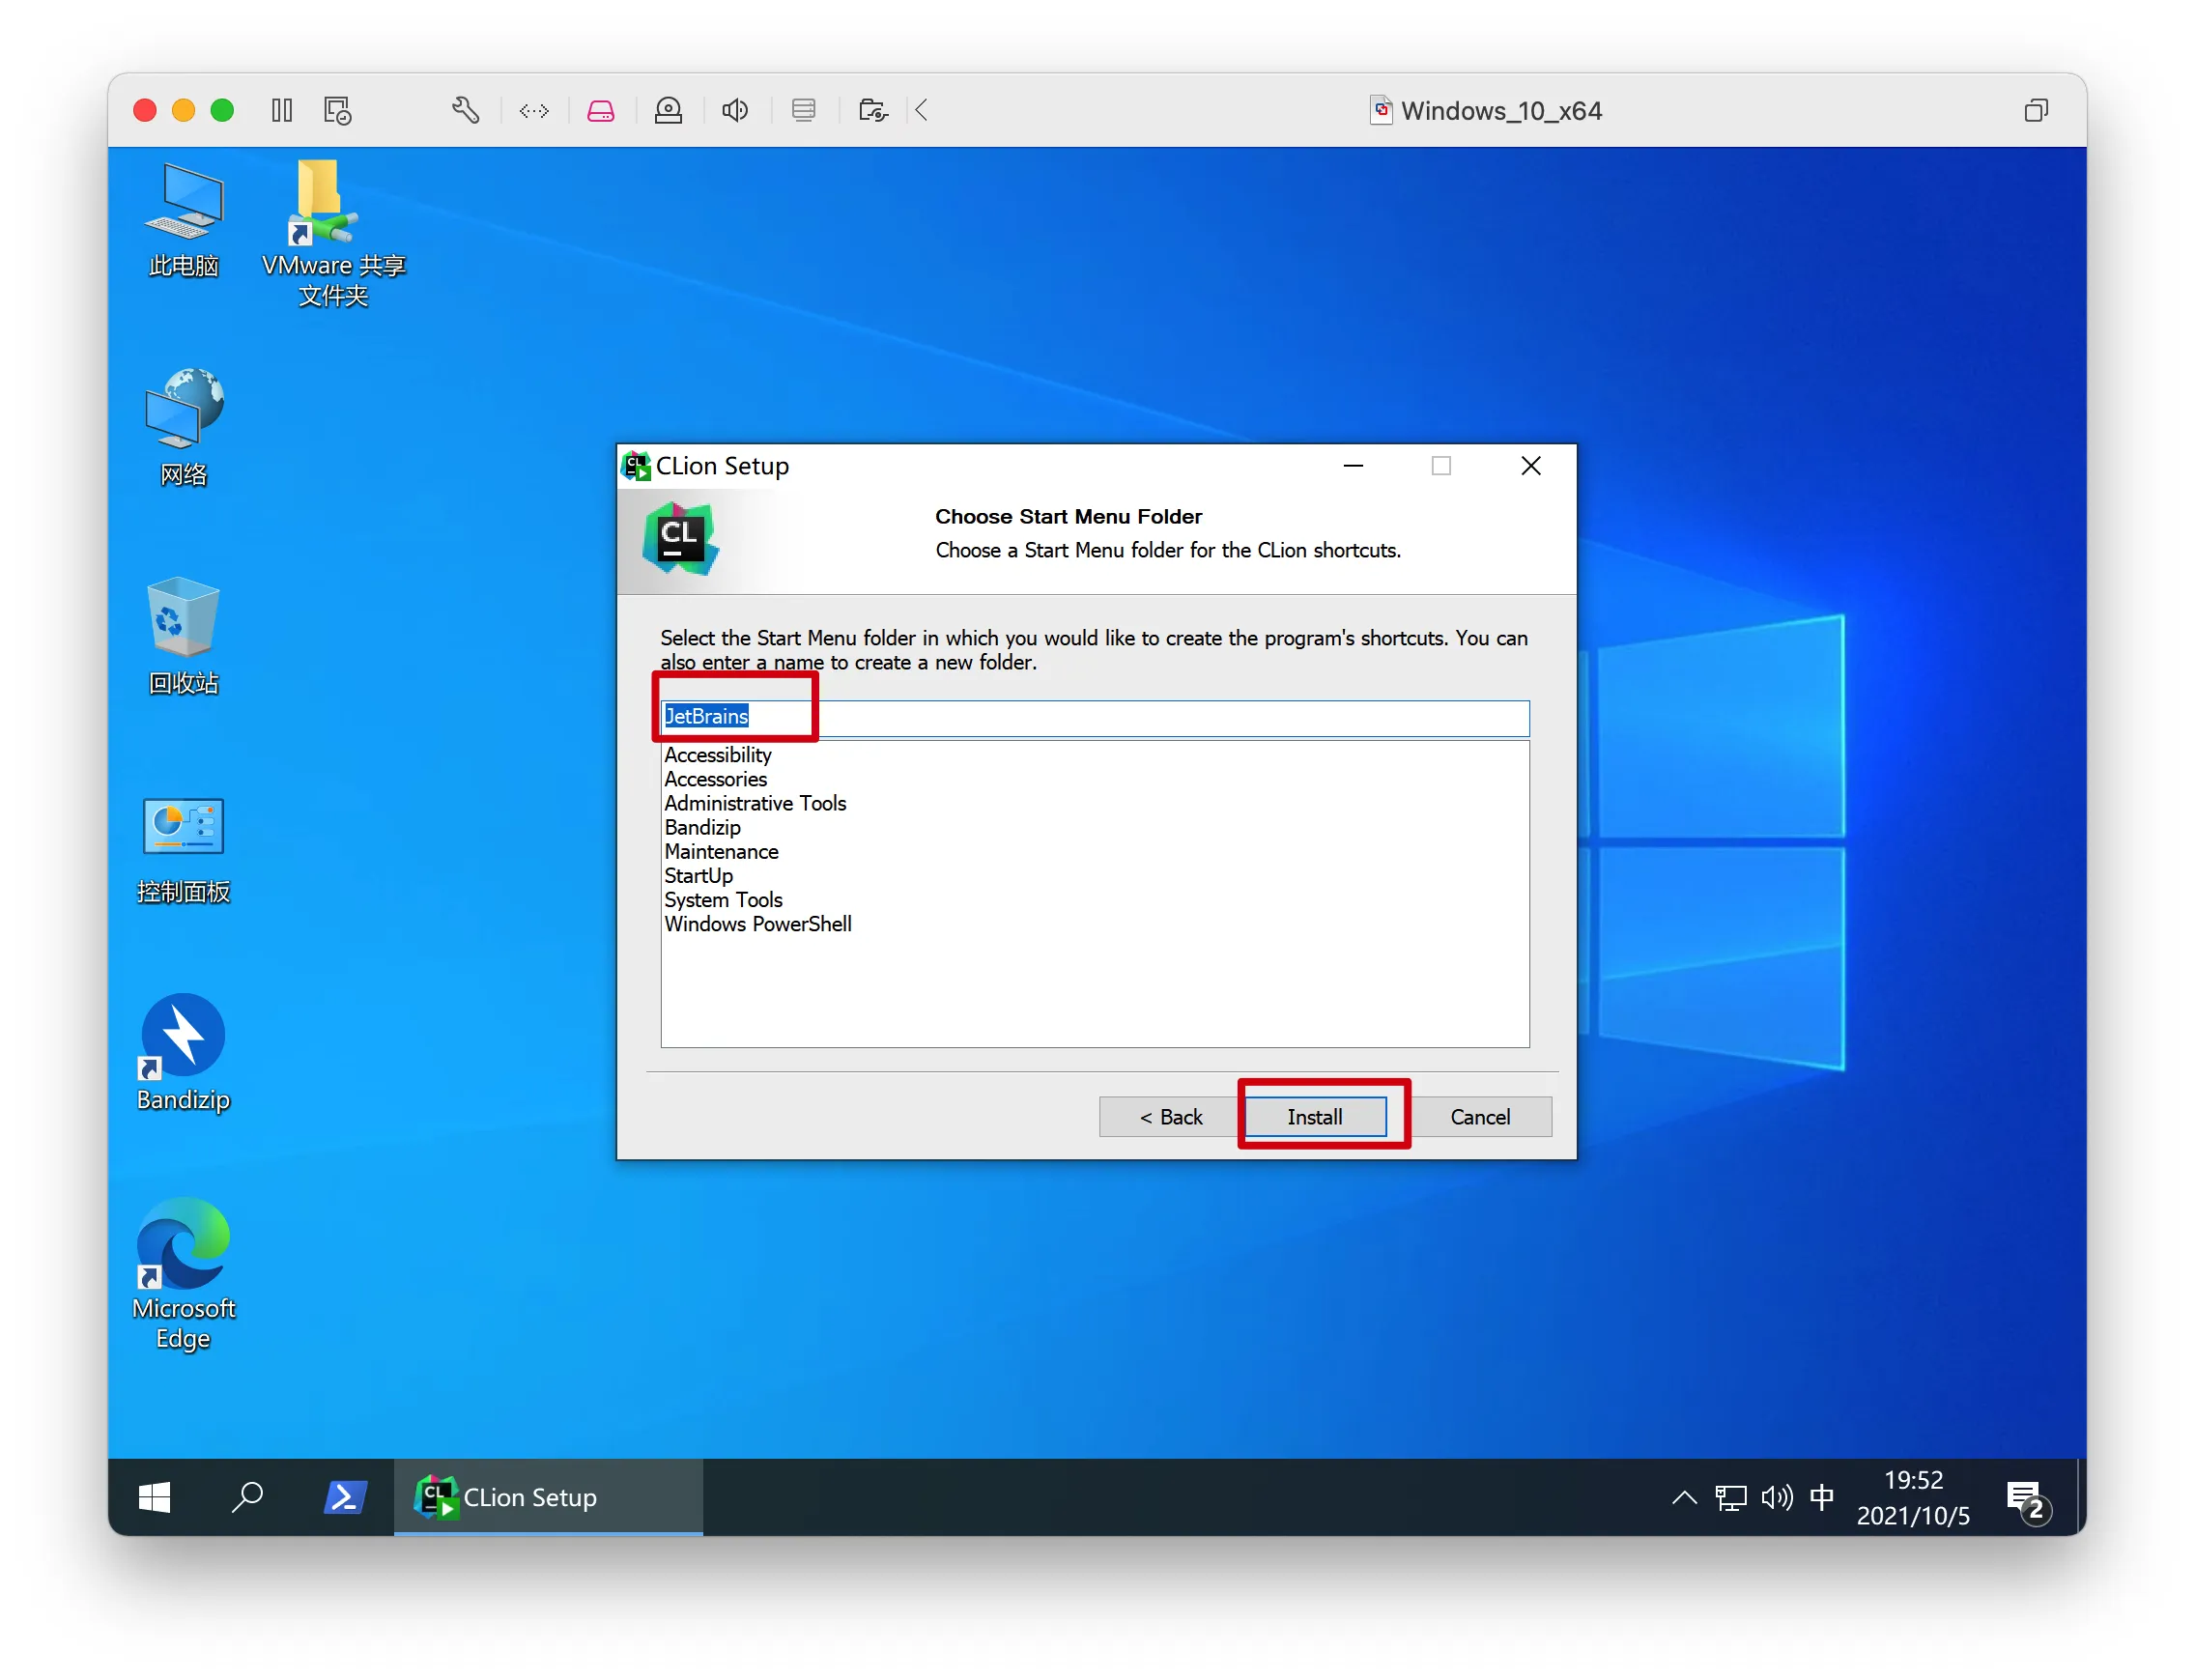Screen dimensions: 2195x1679
Task: Select Accessibility folder in list
Action: pos(718,754)
